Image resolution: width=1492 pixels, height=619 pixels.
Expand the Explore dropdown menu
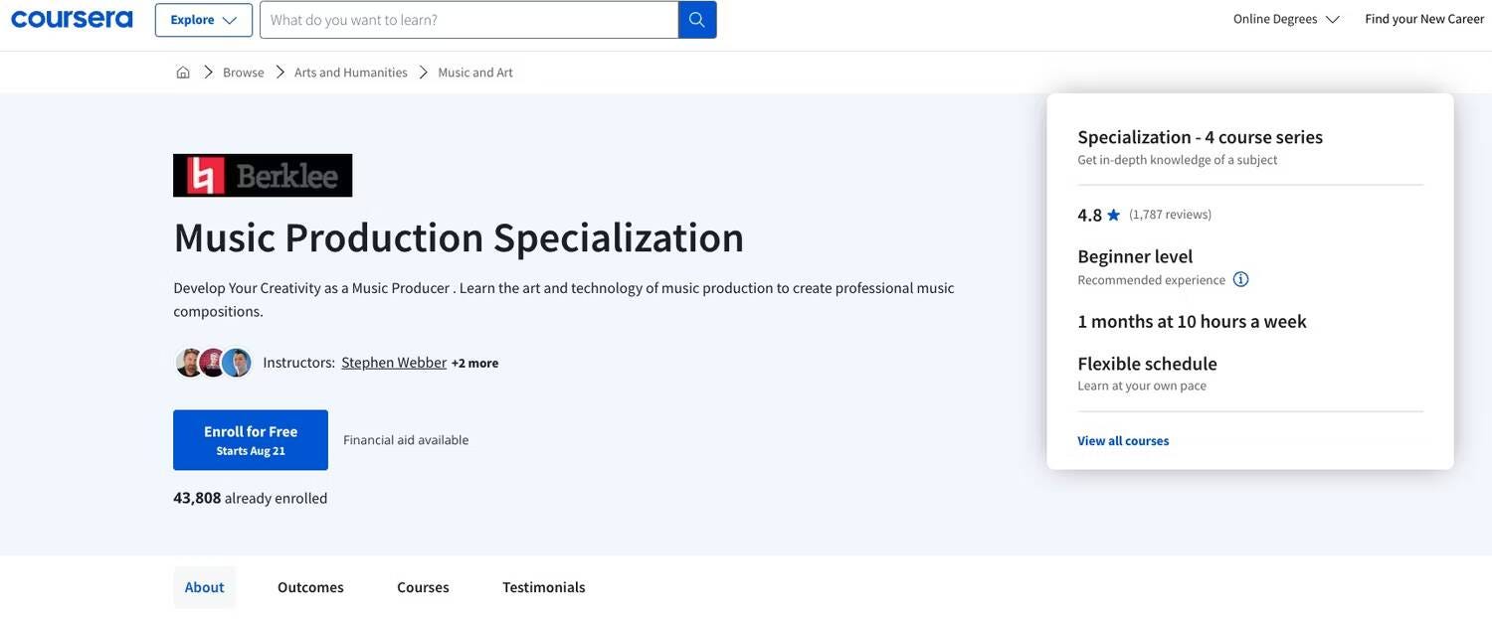click(x=204, y=20)
